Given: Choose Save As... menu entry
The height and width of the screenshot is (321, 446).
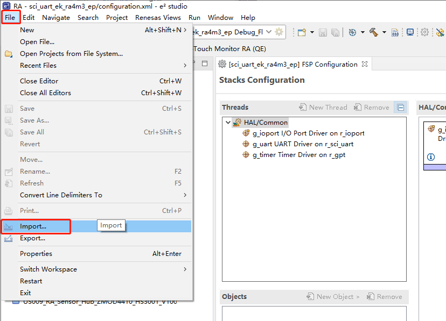Looking at the screenshot, I should 97,120.
